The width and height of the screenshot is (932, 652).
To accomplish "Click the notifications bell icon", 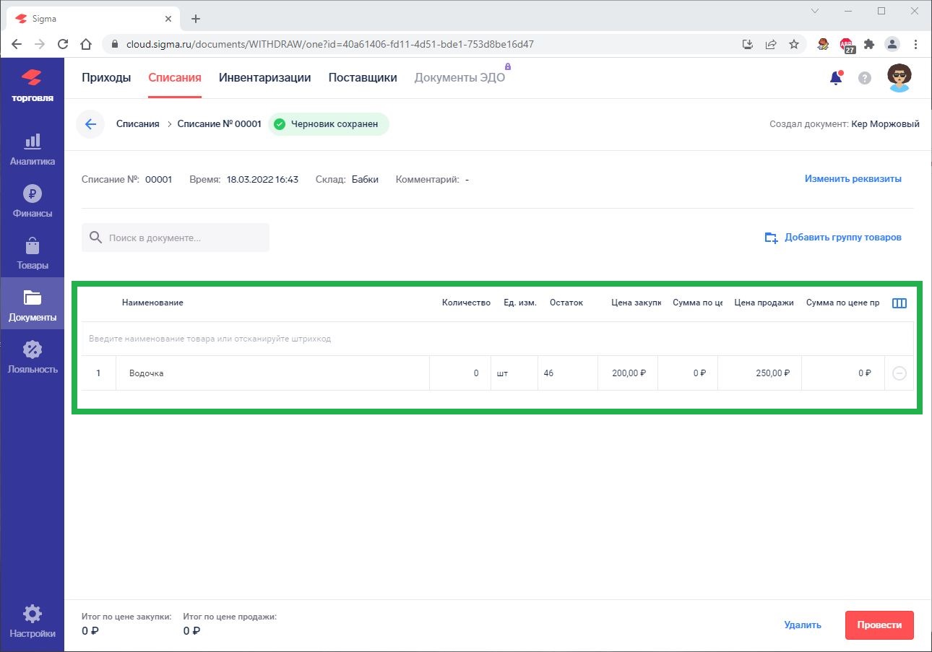I will 836,78.
